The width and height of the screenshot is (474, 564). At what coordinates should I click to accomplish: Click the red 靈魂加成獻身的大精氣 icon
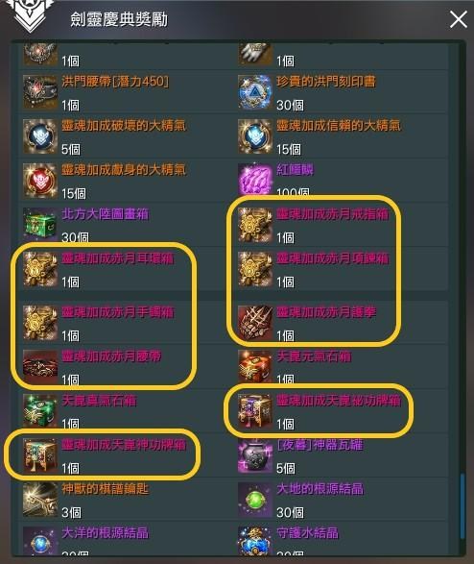point(40,181)
